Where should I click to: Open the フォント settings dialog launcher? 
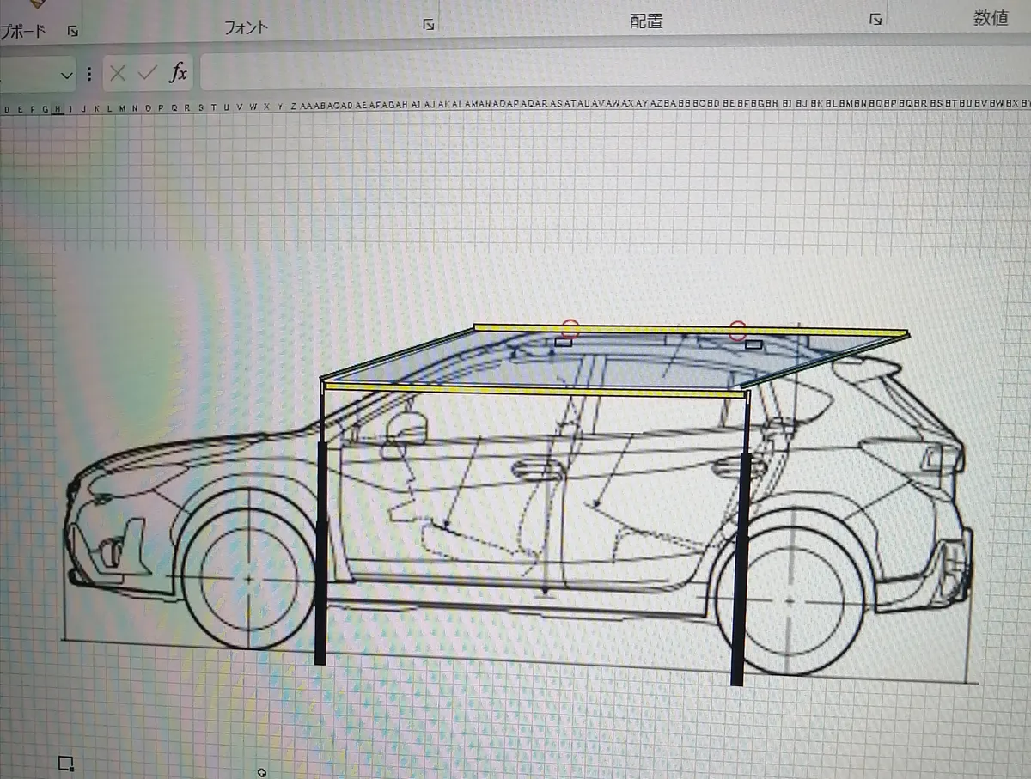pos(428,25)
